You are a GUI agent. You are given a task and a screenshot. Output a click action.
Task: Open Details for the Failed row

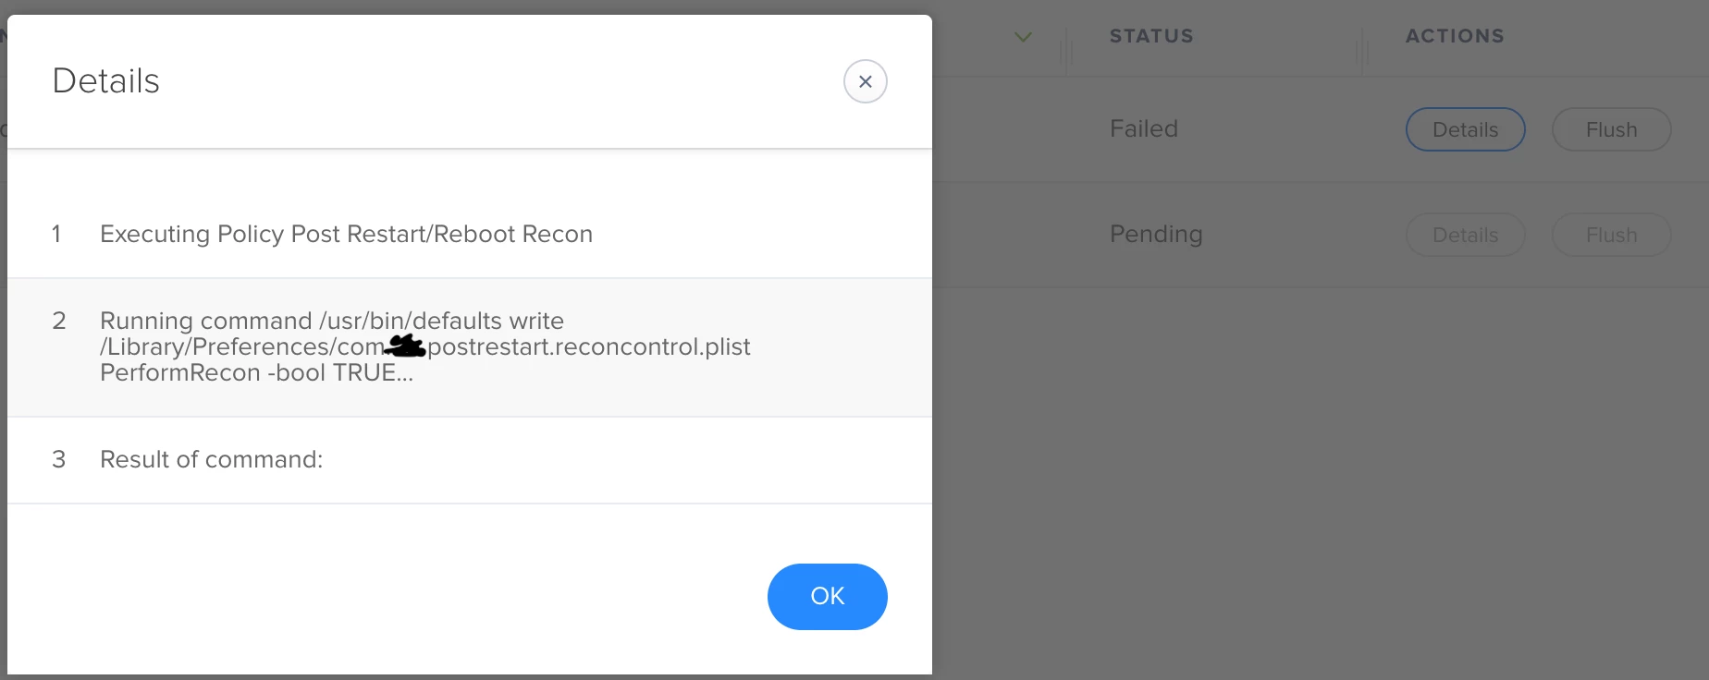pyautogui.click(x=1465, y=129)
